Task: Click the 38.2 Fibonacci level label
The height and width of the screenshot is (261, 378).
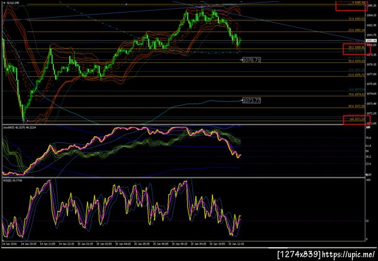Action: 357,47
